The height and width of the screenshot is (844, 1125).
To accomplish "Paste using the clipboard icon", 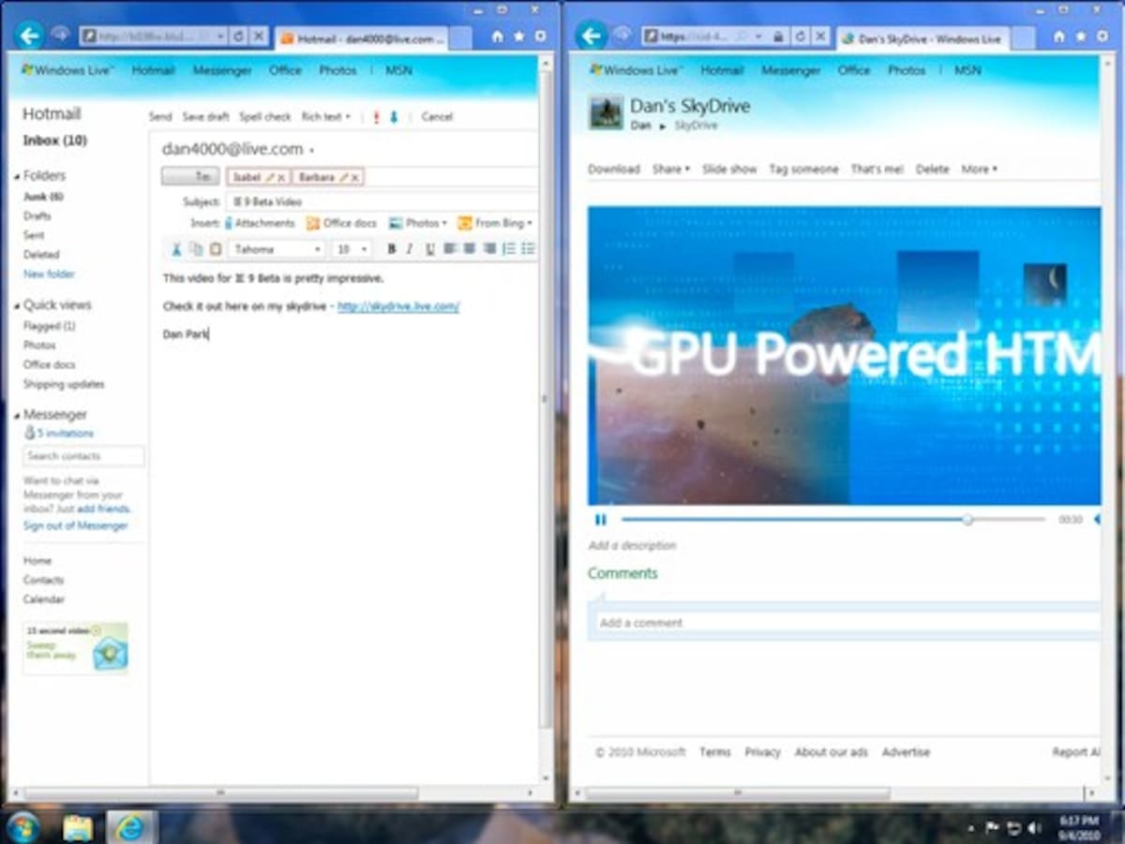I will pyautogui.click(x=216, y=249).
